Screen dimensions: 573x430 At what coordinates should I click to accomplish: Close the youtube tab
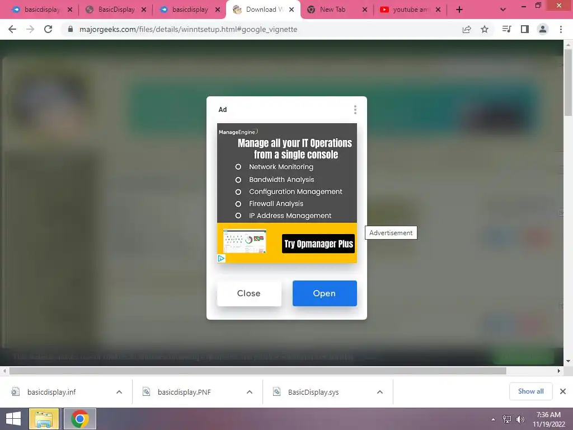click(438, 10)
